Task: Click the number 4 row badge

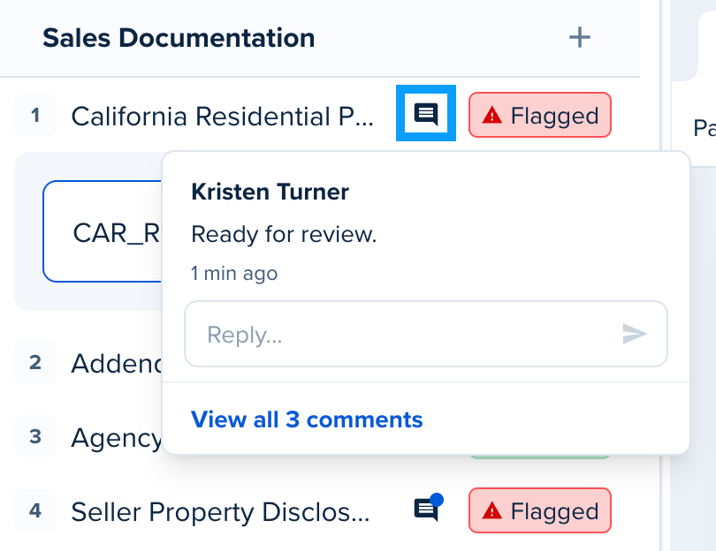Action: (x=35, y=510)
